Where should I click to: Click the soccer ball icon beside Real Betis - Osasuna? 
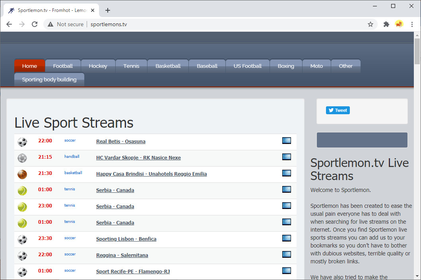point(22,142)
